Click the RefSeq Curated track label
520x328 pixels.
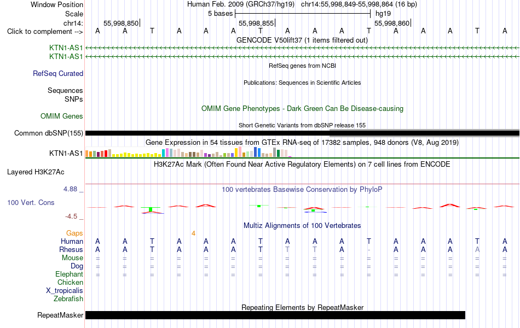pos(58,74)
